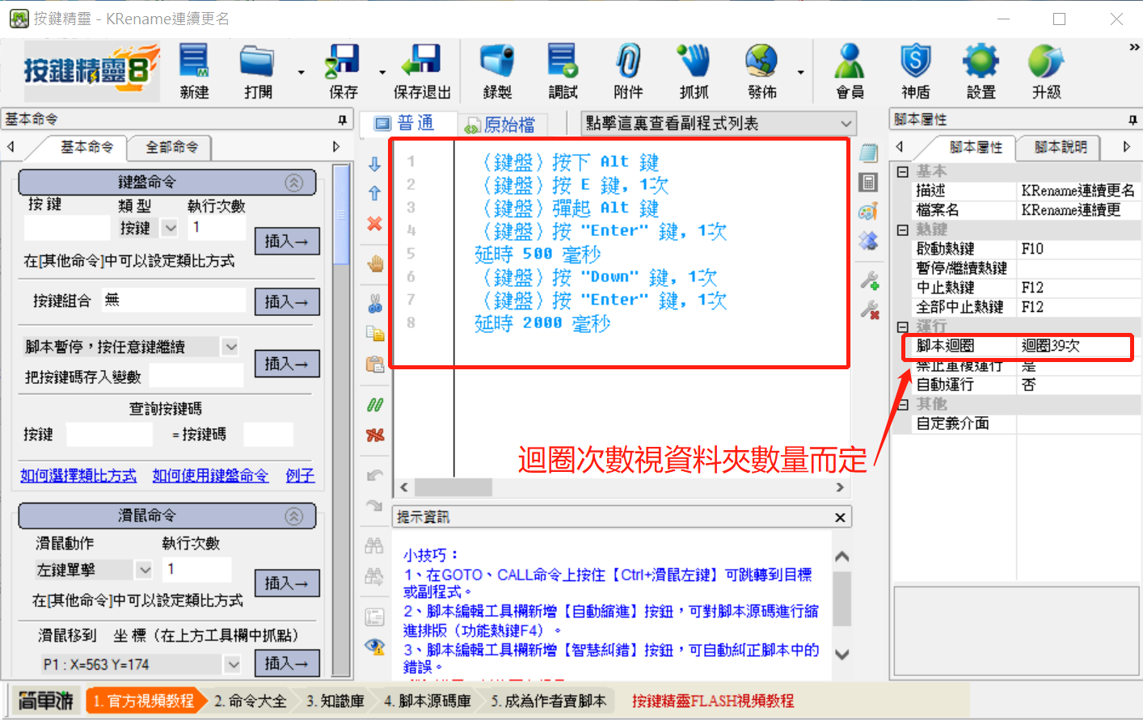The width and height of the screenshot is (1143, 720).
Task: Start recording with the 錄製 icon
Action: (497, 71)
